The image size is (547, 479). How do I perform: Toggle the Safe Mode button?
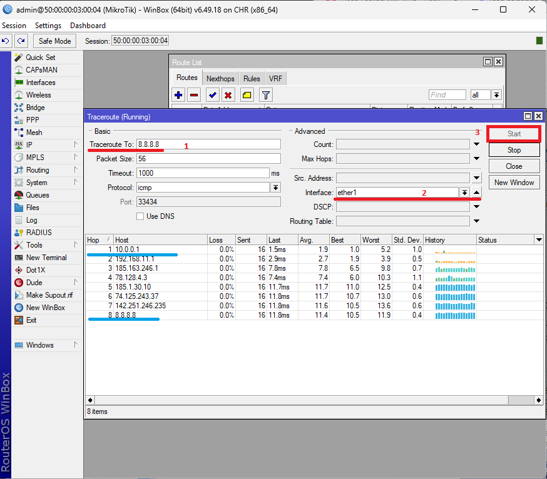pos(54,41)
